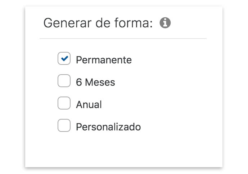Enable the 6 Meses checkbox
The image size is (248, 174).
point(64,81)
